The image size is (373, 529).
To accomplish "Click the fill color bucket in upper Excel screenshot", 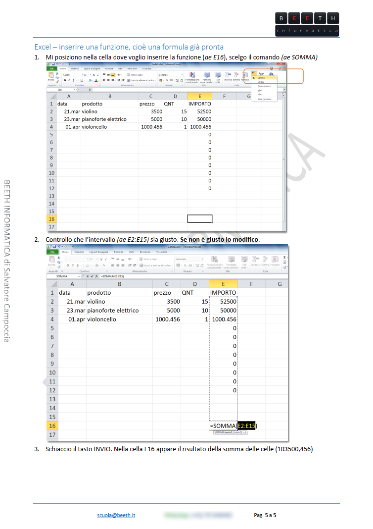I will point(90,80).
